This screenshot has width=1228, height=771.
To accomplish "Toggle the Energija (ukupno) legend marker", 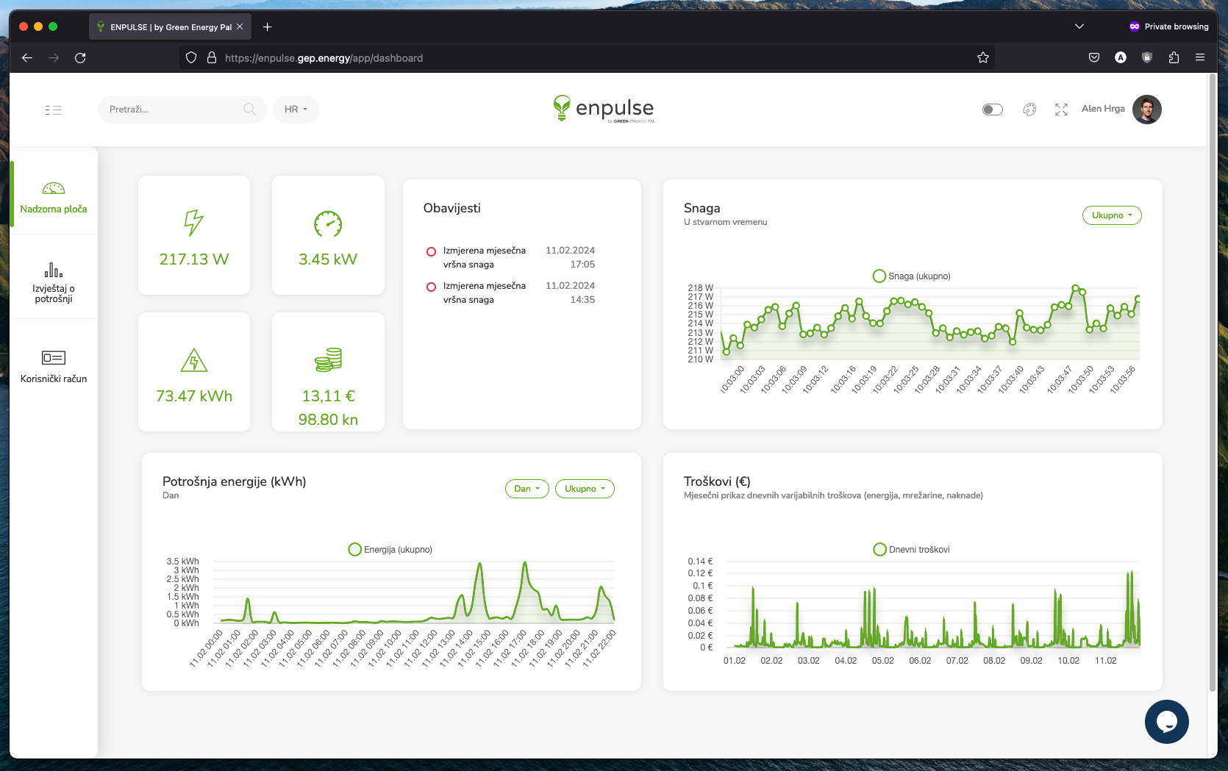I will (x=356, y=549).
